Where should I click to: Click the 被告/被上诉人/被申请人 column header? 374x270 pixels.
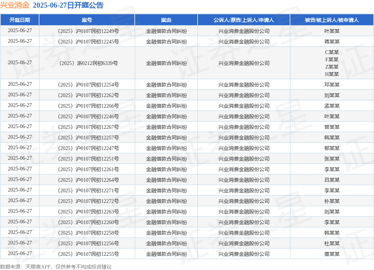pos(332,20)
